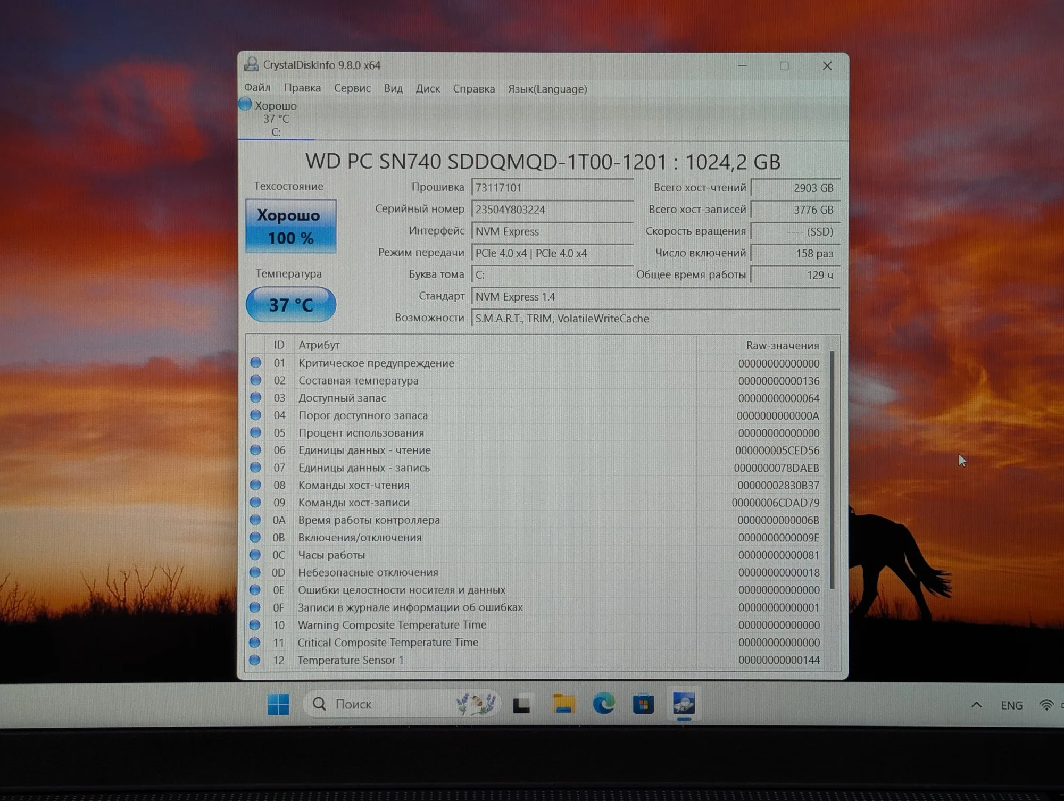Viewport: 1064px width, 801px height.
Task: Launch Microsoft Edge from the taskbar
Action: pos(604,704)
